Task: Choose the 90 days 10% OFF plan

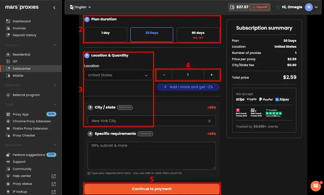Action: (198, 35)
